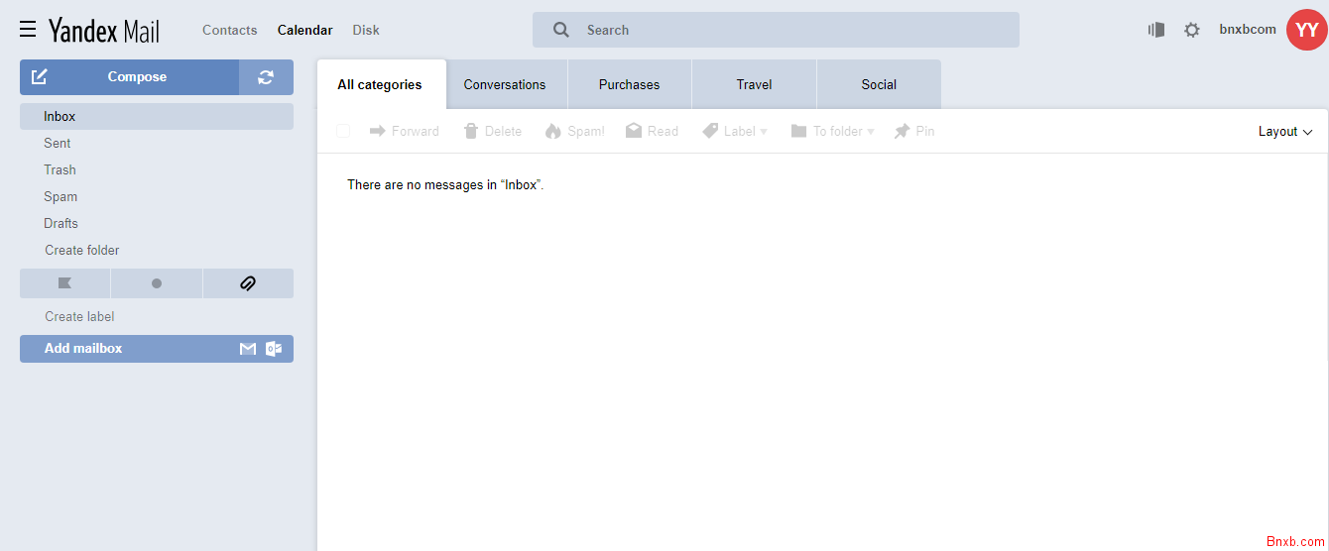Add an Outlook mailbox using the Outlook icon
Image resolution: width=1329 pixels, height=551 pixels.
(x=274, y=349)
